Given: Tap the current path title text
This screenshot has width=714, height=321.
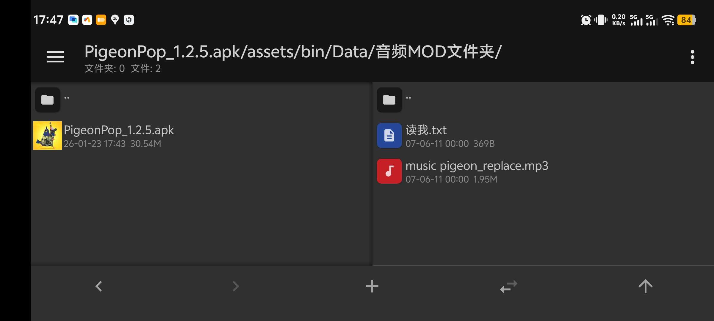Looking at the screenshot, I should [x=293, y=52].
